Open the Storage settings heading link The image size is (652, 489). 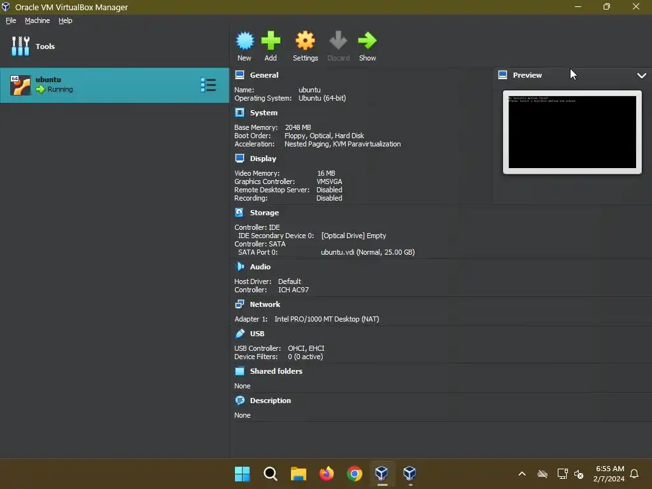264,213
